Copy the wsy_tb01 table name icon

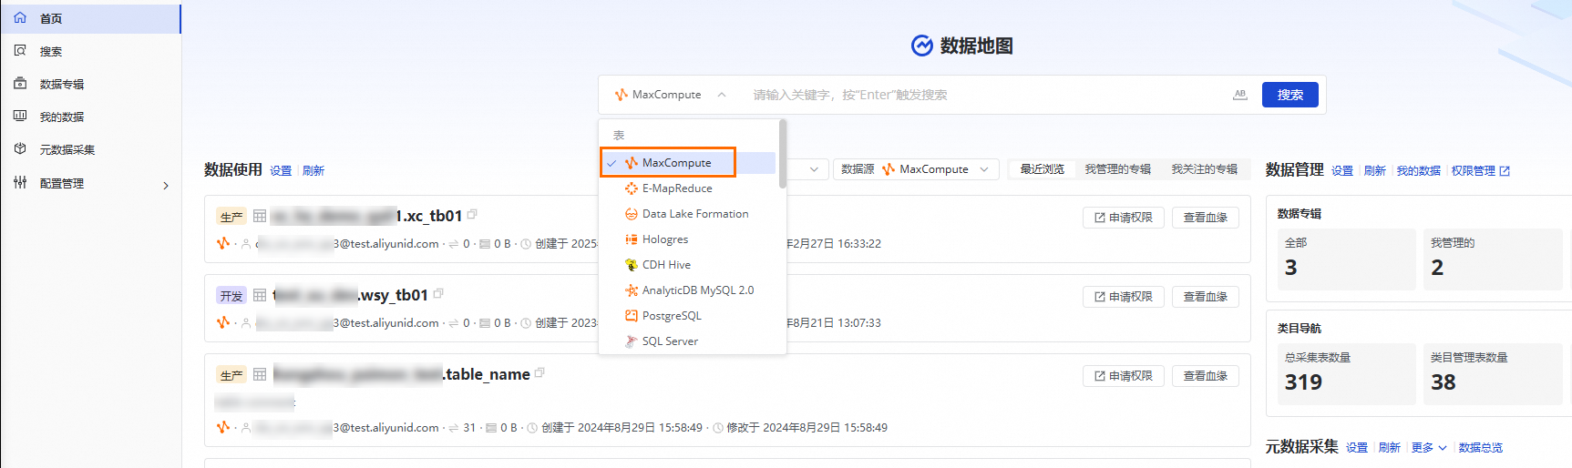[438, 293]
